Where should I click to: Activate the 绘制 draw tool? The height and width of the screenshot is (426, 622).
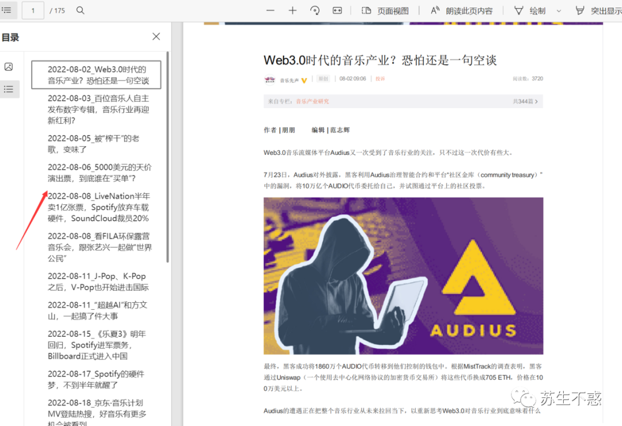pyautogui.click(x=530, y=11)
